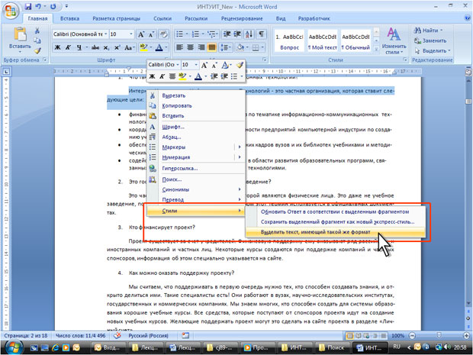The width and height of the screenshot is (473, 355).
Task: Toggle justify alignment in ribbon
Action: (212, 47)
